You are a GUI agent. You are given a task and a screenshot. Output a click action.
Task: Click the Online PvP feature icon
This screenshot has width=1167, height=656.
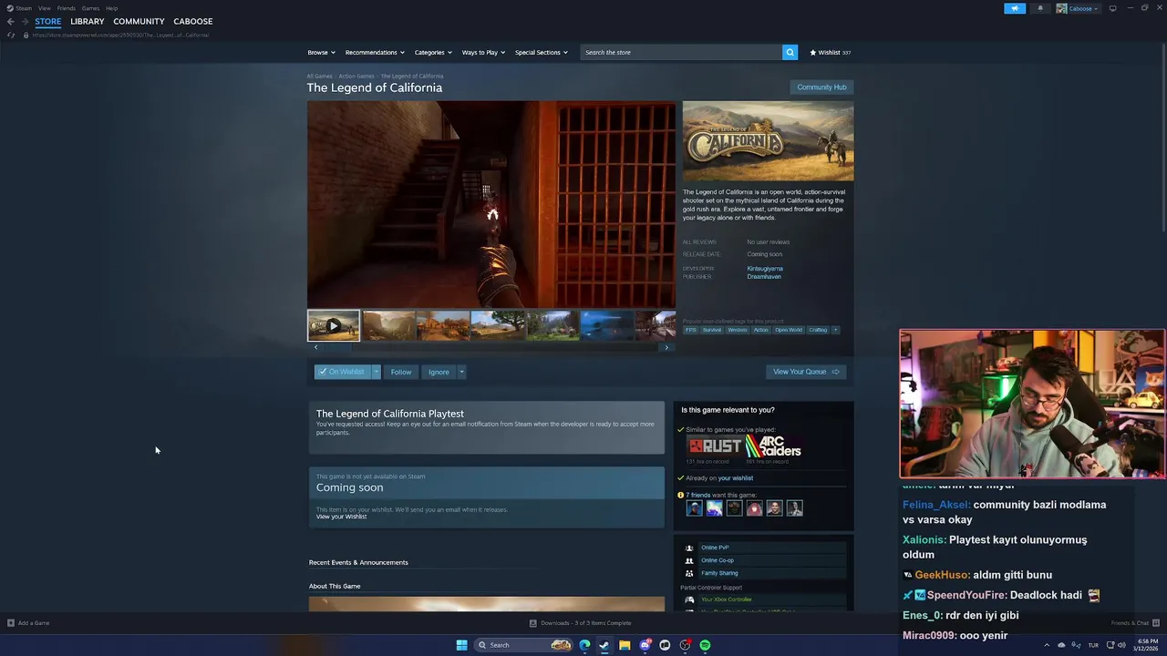[689, 548]
